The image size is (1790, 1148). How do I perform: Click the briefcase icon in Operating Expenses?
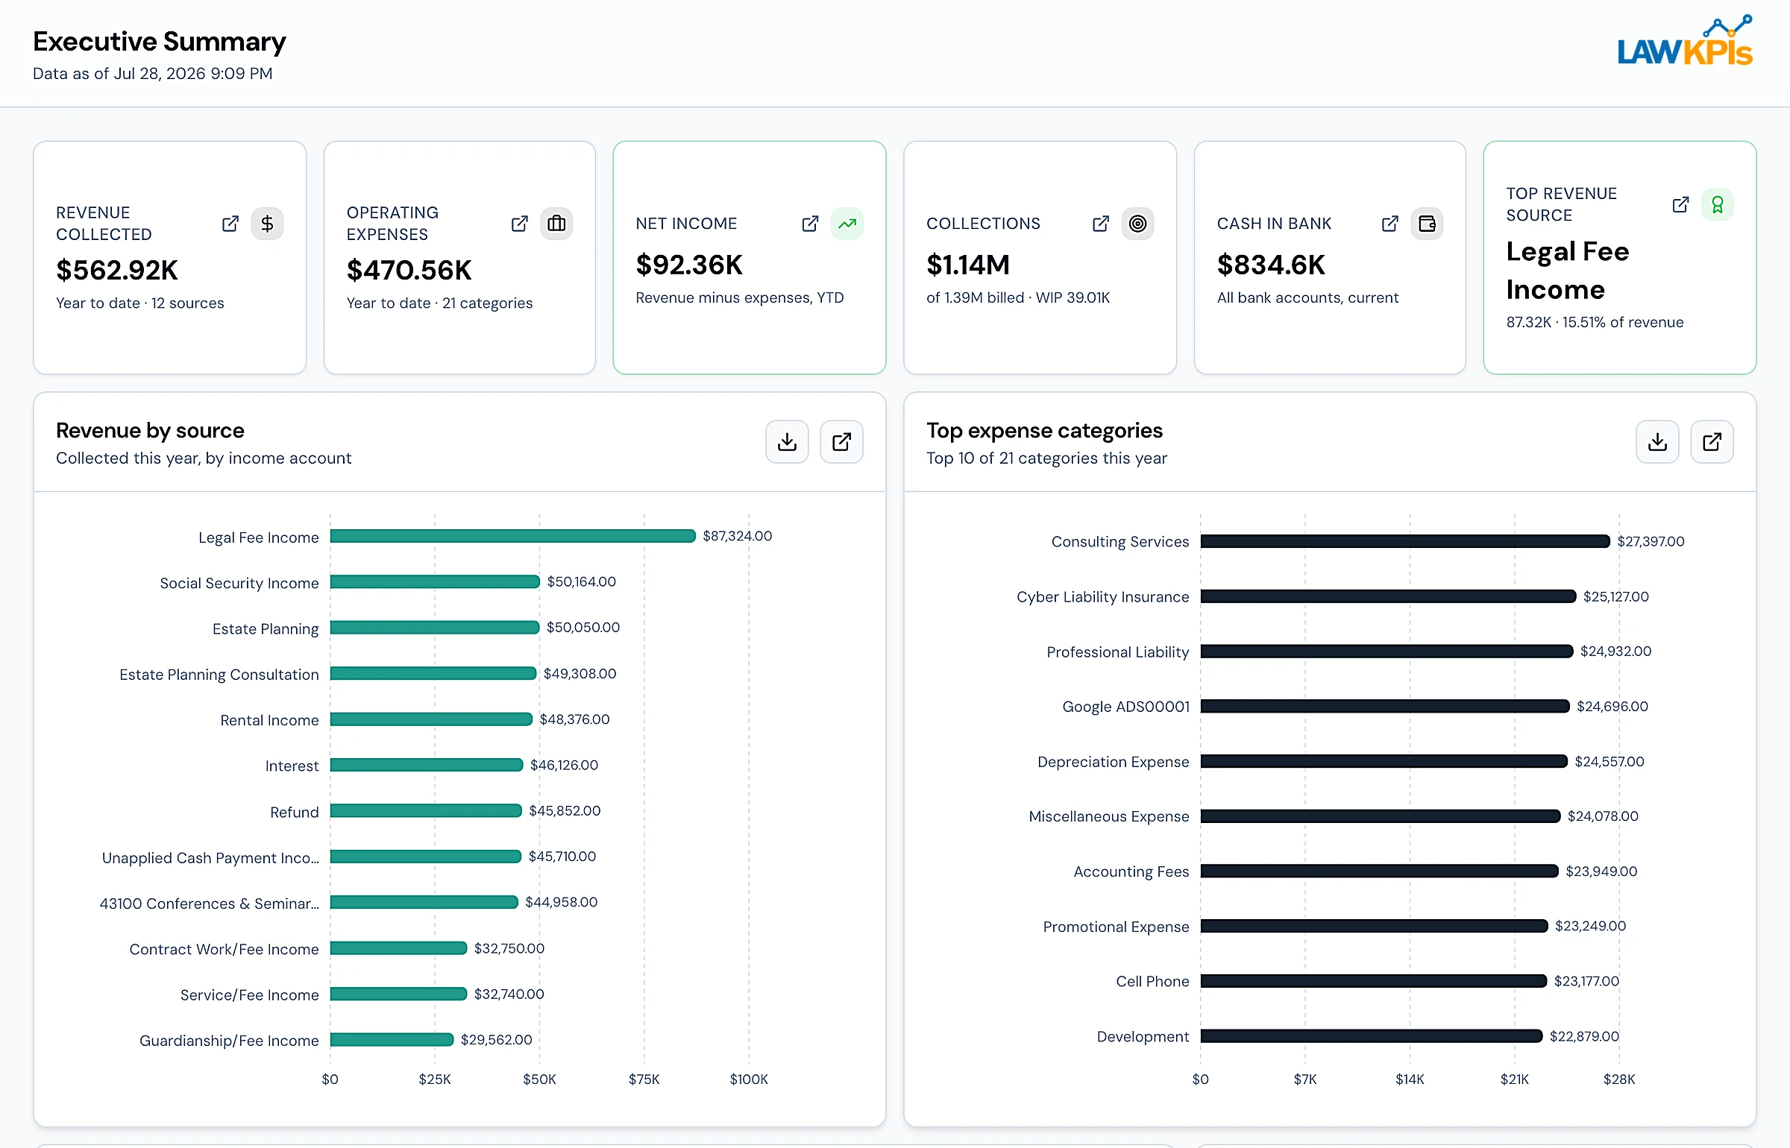[556, 224]
